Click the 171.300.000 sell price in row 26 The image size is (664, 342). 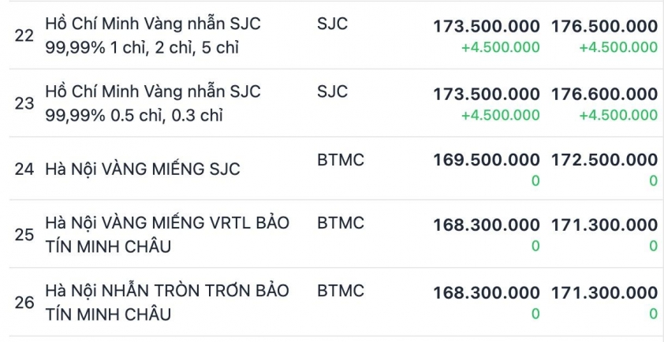pyautogui.click(x=604, y=292)
